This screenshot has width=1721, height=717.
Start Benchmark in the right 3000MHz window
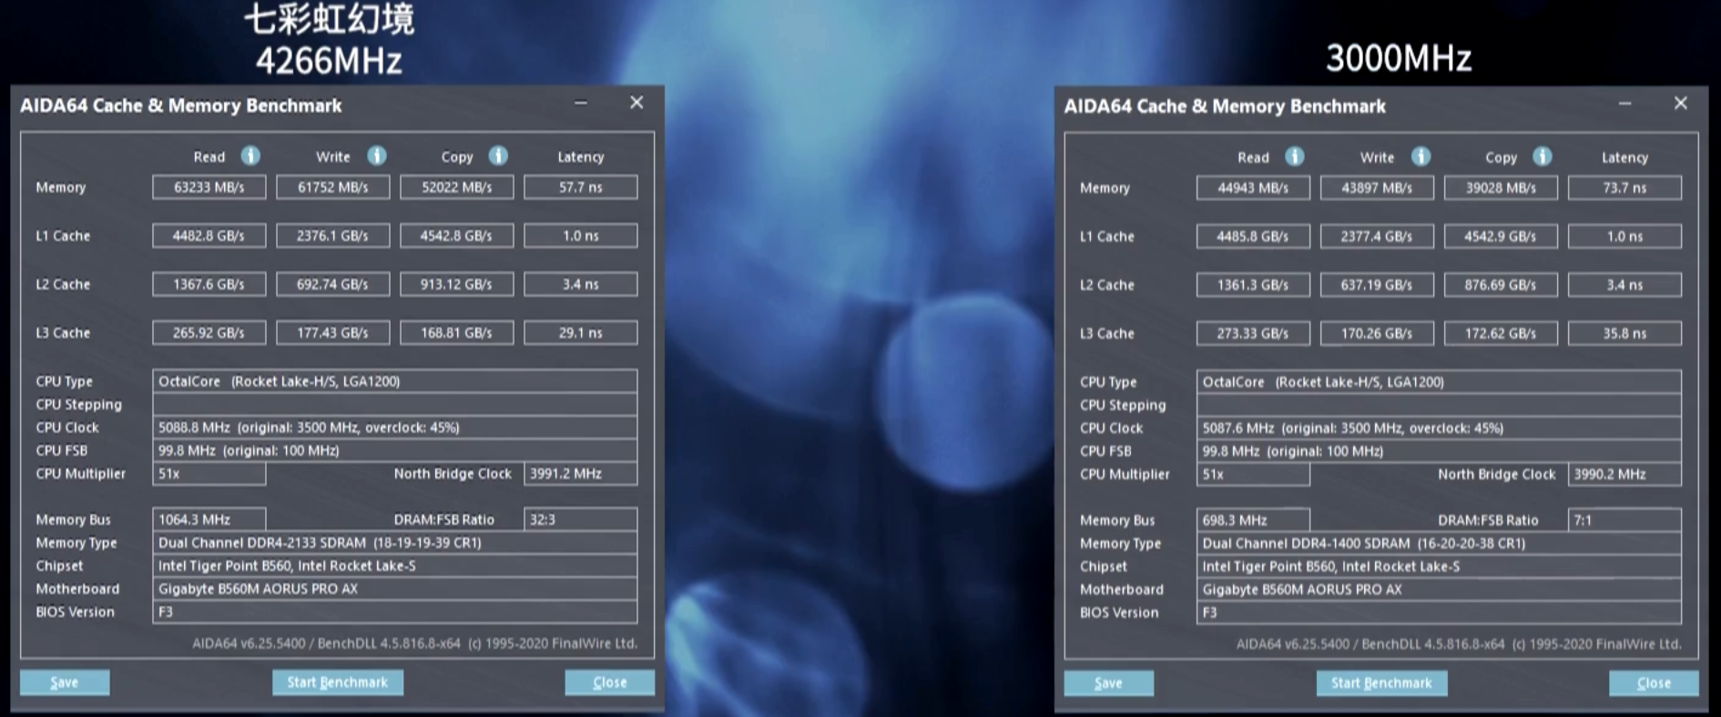pyautogui.click(x=1381, y=683)
